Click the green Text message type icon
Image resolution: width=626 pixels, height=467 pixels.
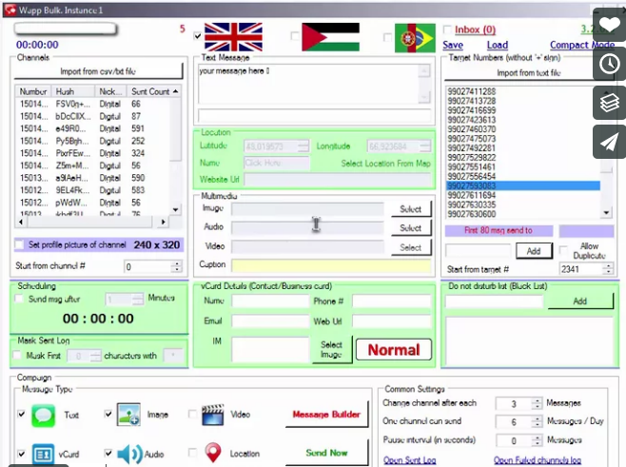pyautogui.click(x=45, y=415)
